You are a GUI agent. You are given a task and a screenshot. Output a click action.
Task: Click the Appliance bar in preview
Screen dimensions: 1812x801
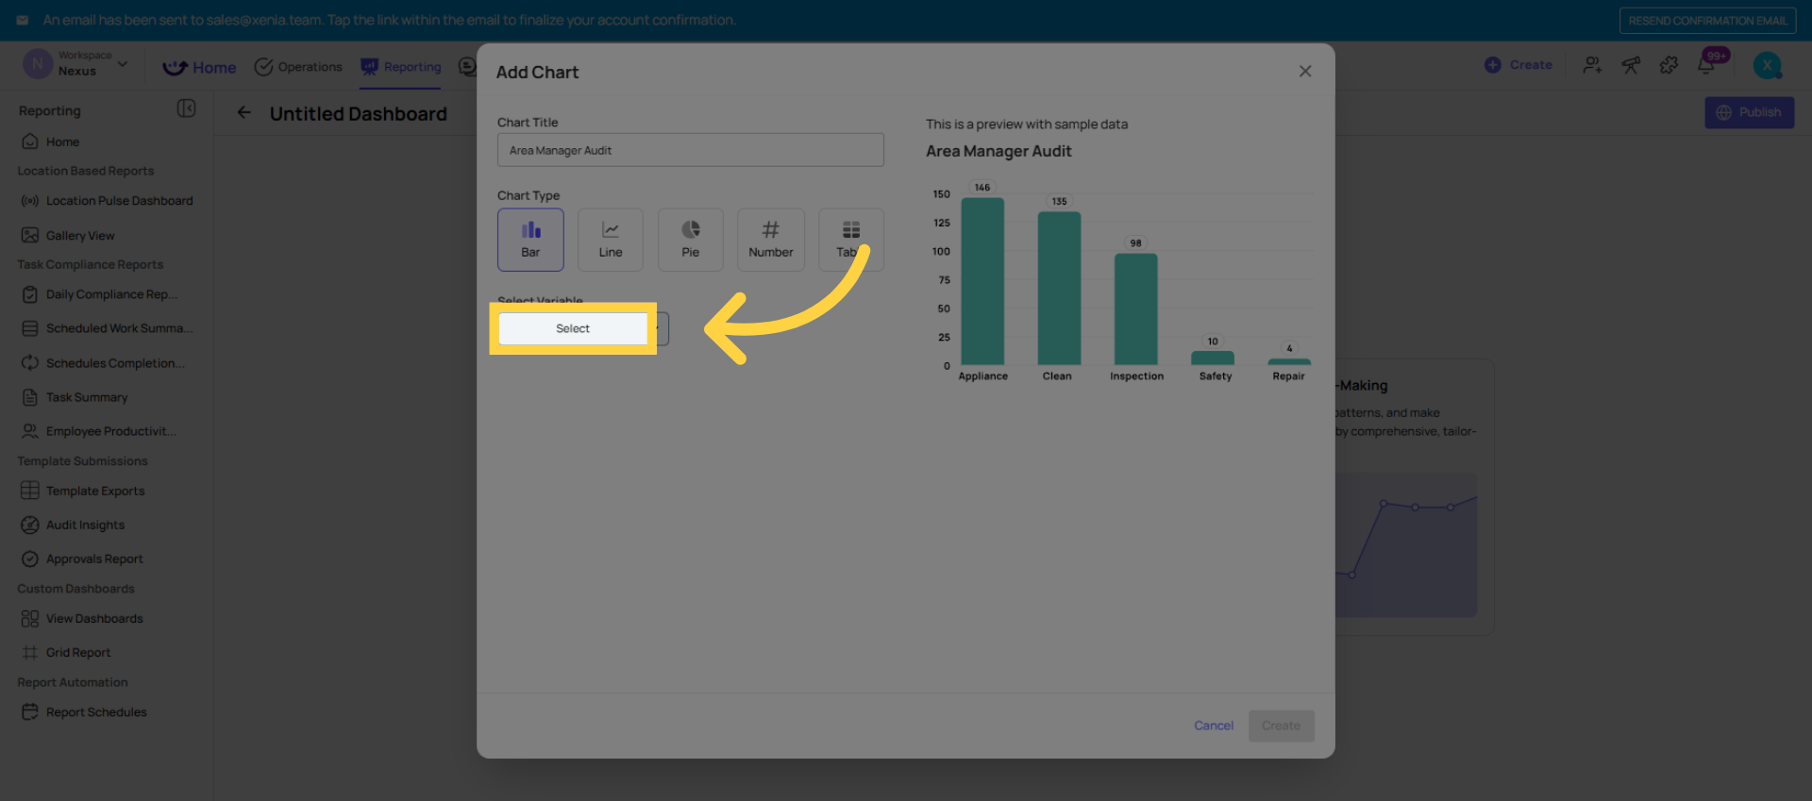coord(982,283)
